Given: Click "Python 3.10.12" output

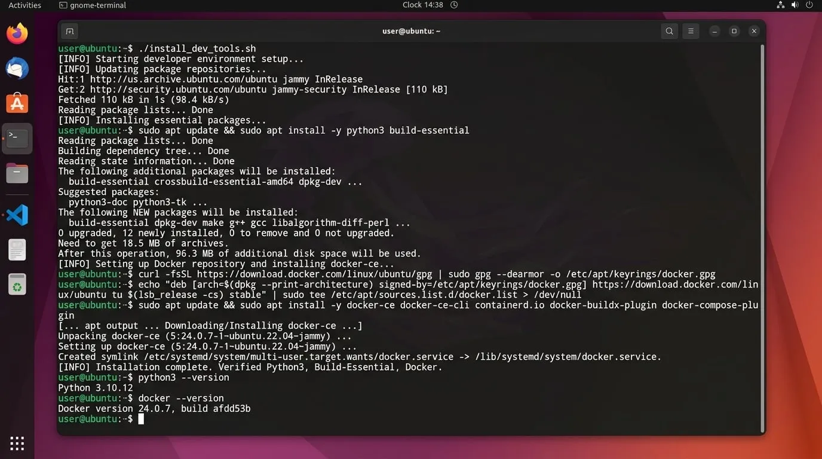Looking at the screenshot, I should coord(96,388).
